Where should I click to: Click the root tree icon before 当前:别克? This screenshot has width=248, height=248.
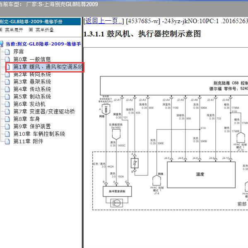pos(2,44)
